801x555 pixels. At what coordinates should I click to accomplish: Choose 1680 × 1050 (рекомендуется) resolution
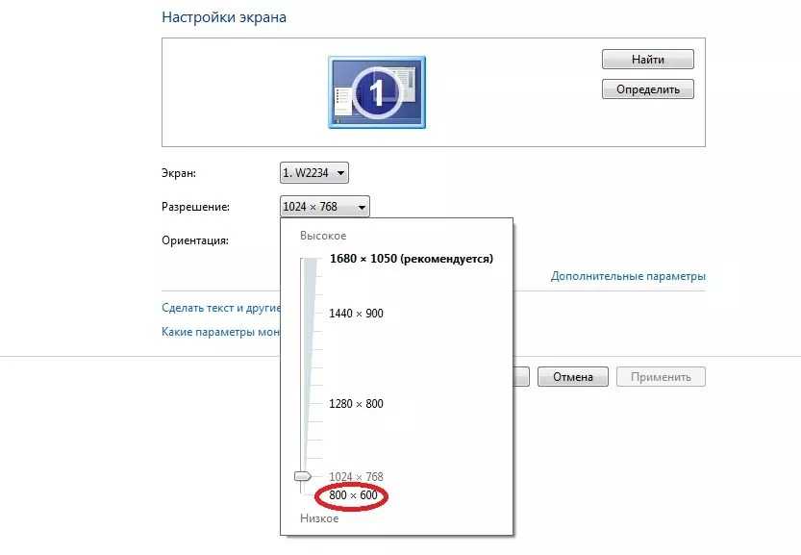(x=411, y=259)
